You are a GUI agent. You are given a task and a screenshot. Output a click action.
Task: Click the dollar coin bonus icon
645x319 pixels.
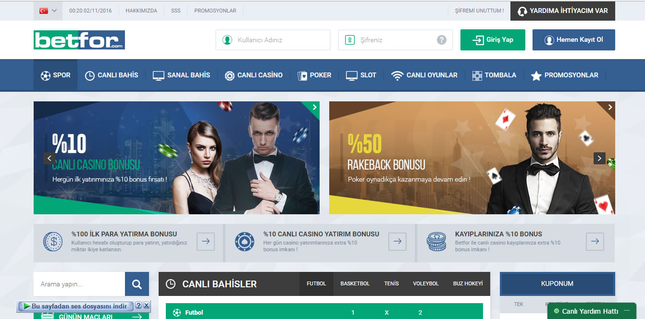[x=53, y=242]
